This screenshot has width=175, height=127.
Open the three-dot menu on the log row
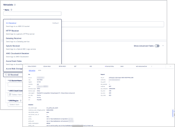(170, 66)
